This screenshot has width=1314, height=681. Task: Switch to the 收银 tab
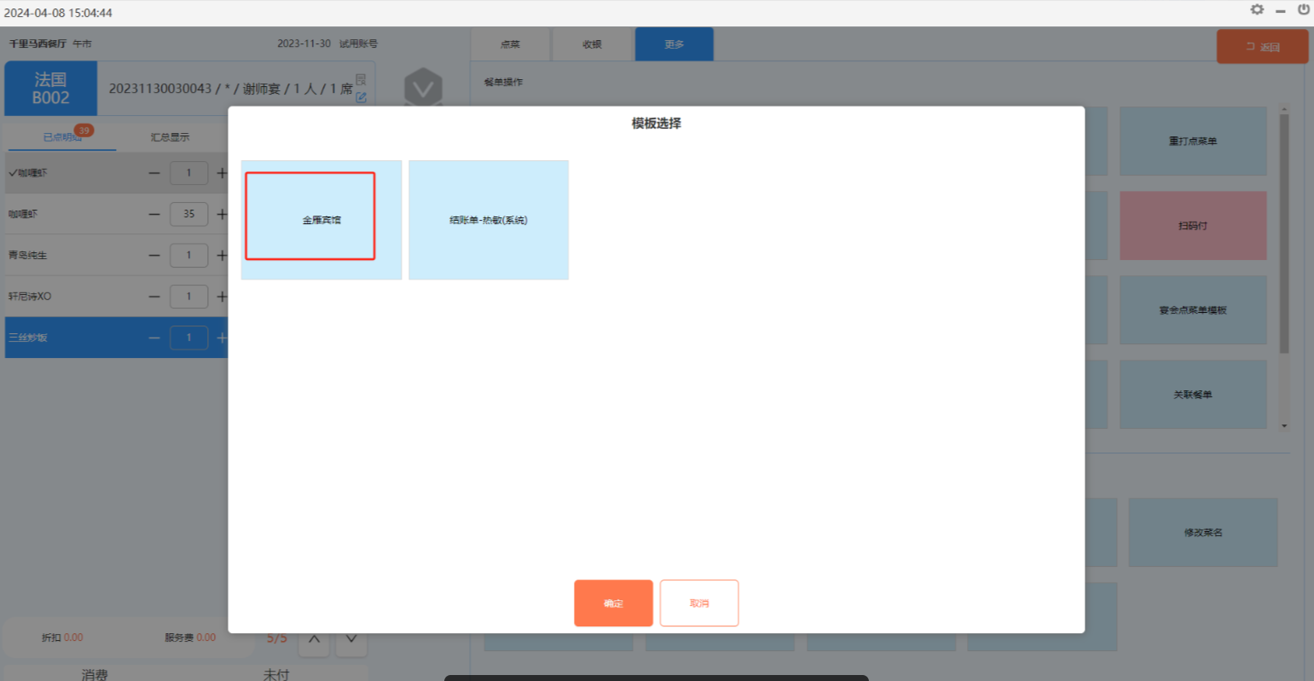[592, 44]
